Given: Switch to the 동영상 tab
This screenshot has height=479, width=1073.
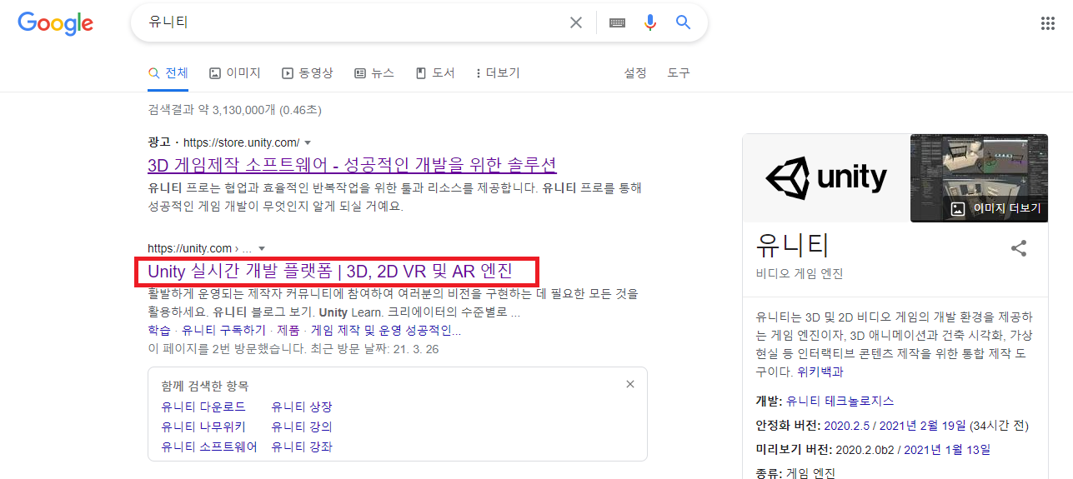Looking at the screenshot, I should pos(308,73).
